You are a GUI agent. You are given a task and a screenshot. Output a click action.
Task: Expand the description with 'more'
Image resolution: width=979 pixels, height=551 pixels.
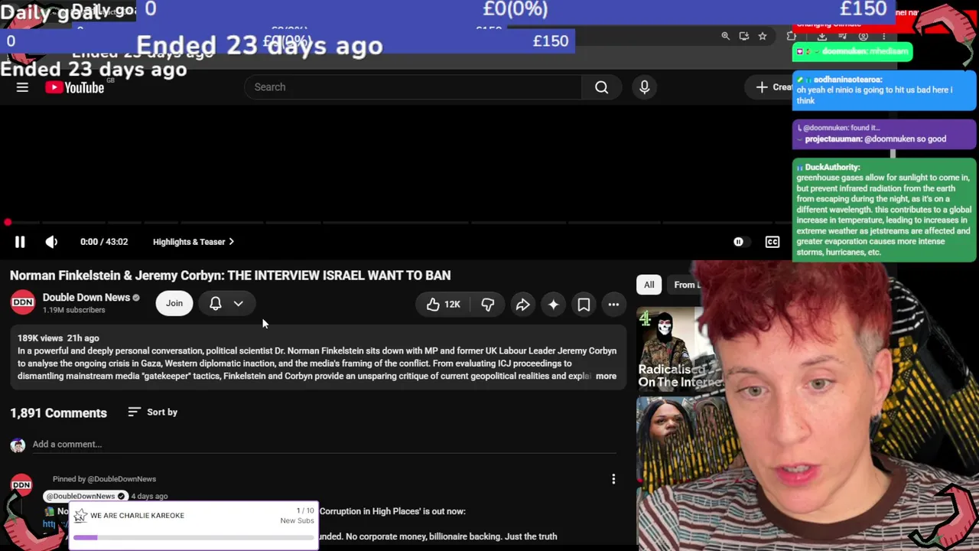pos(606,376)
